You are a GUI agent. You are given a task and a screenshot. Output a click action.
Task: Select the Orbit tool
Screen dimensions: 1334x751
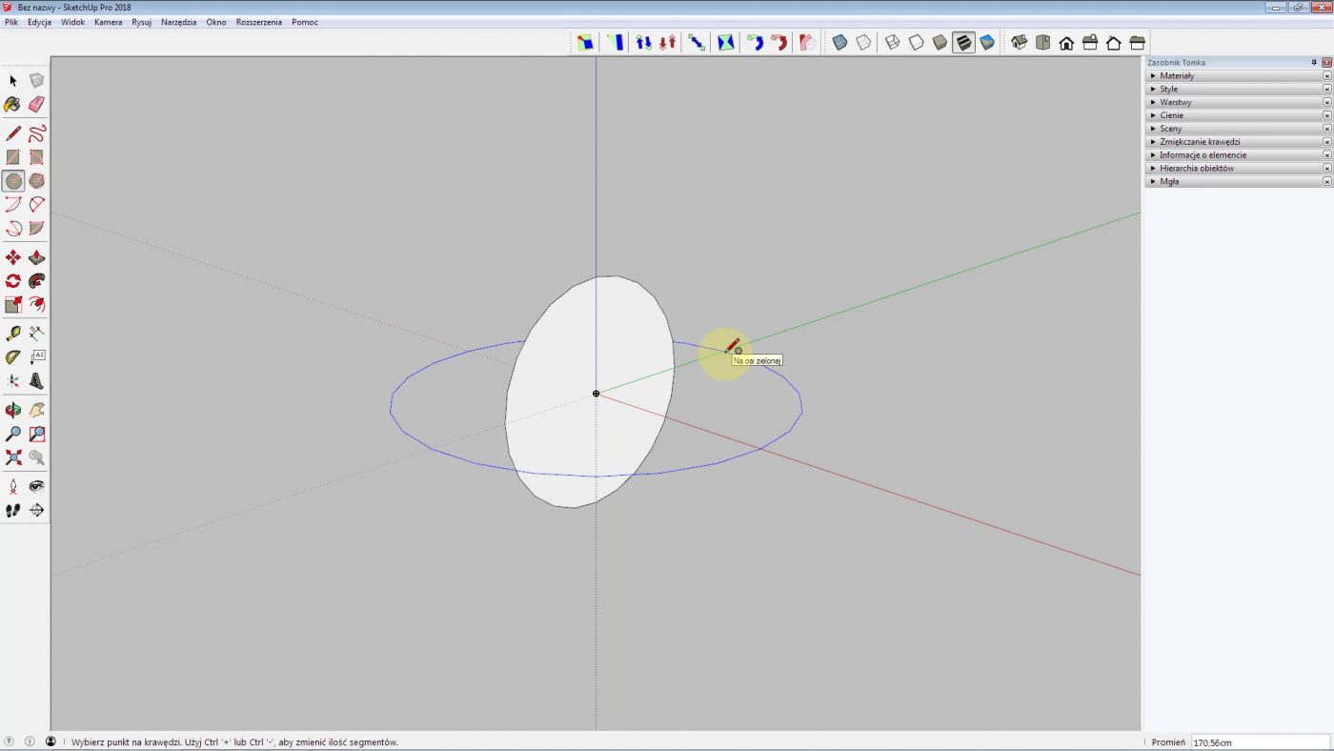[13, 410]
